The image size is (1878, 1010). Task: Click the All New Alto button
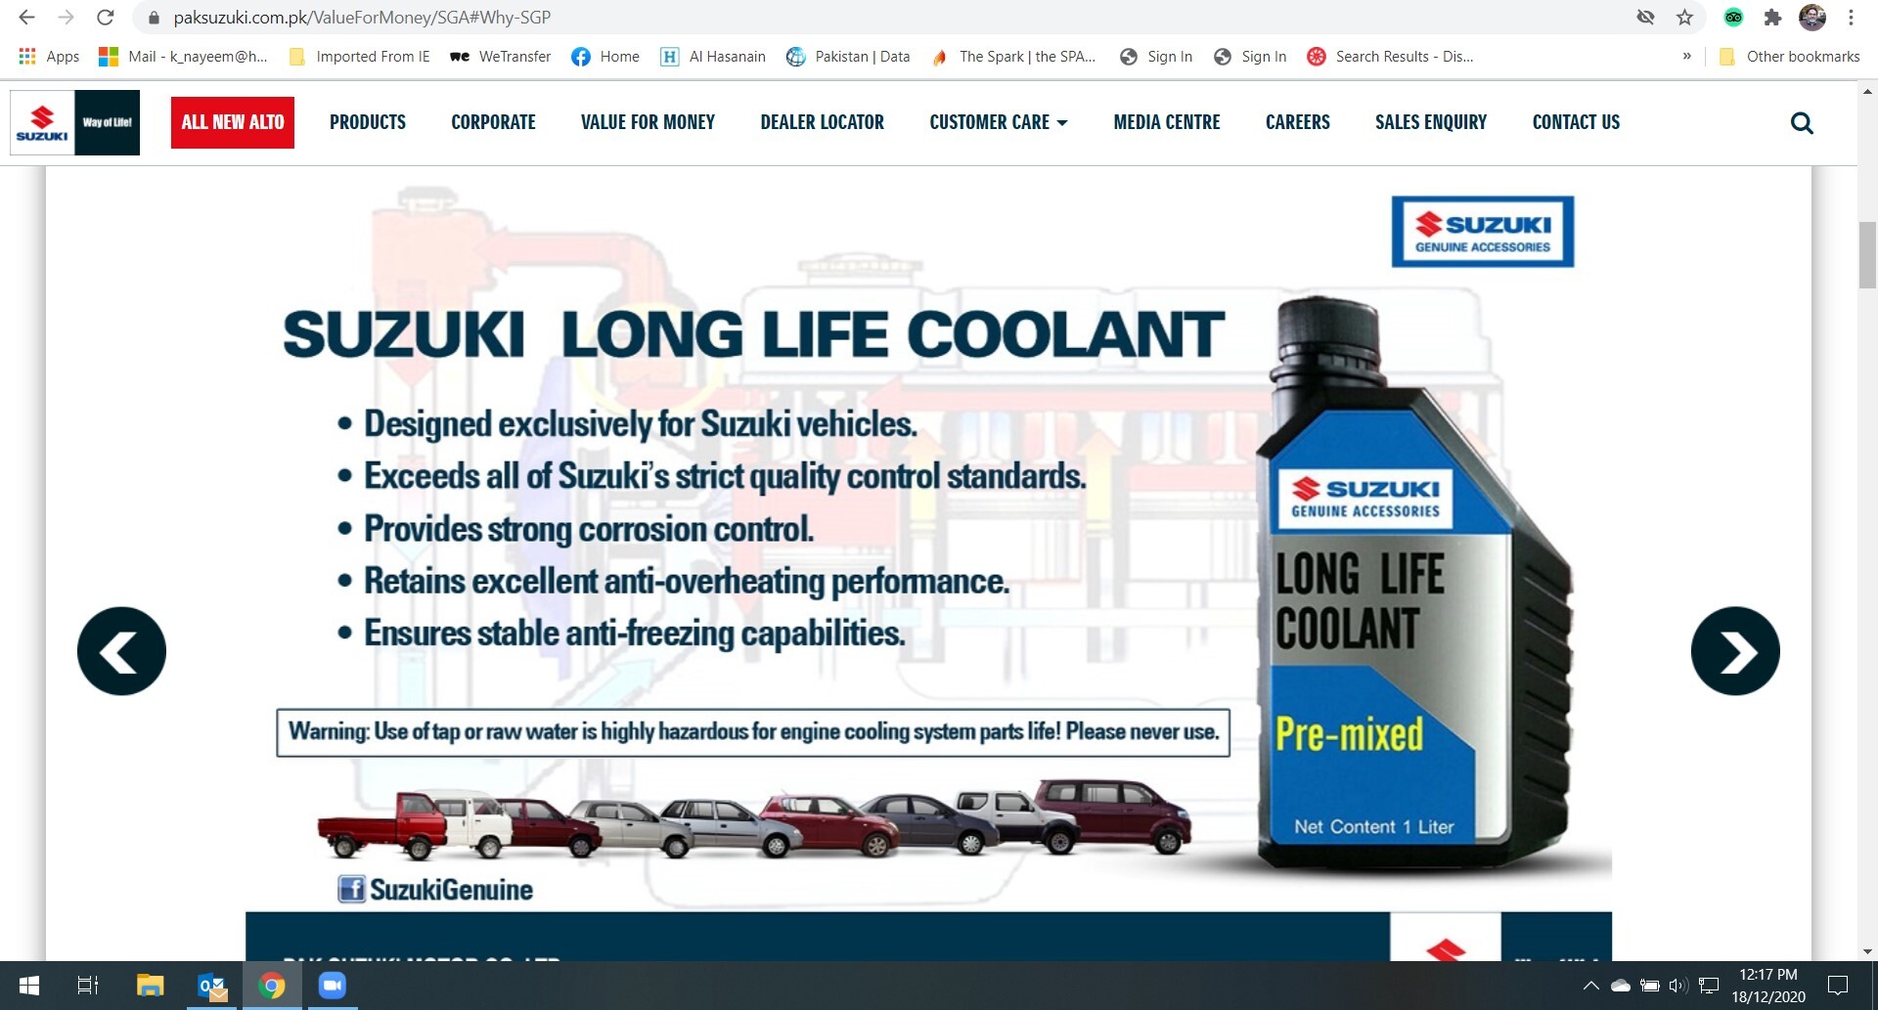pos(233,122)
